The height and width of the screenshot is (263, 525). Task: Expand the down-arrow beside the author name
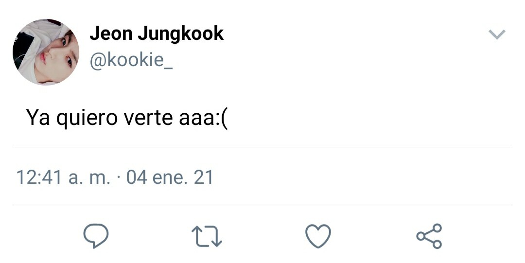tap(496, 35)
